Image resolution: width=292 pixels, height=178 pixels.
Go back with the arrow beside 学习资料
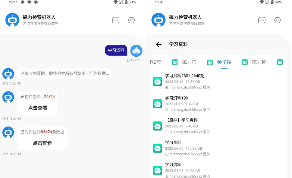click(x=158, y=44)
